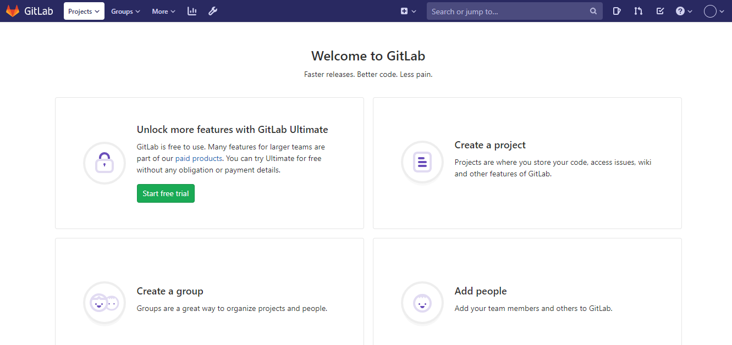Click 'Projects are where you store' description
Viewport: 732px width, 345px height.
tap(553, 168)
